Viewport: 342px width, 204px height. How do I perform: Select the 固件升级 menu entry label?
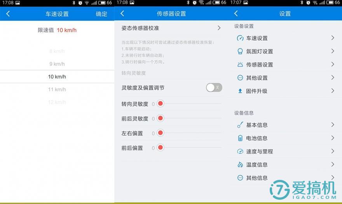coord(257,91)
